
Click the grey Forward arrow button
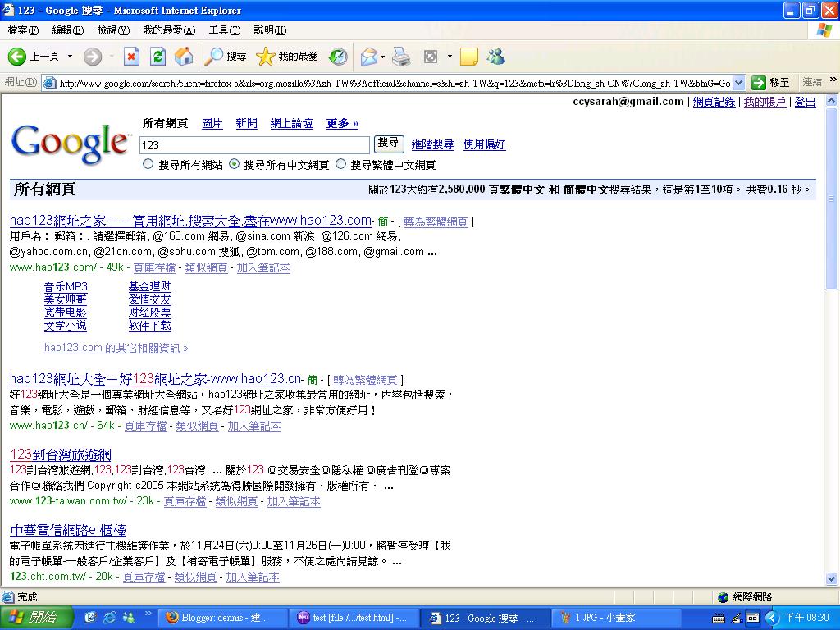point(92,57)
